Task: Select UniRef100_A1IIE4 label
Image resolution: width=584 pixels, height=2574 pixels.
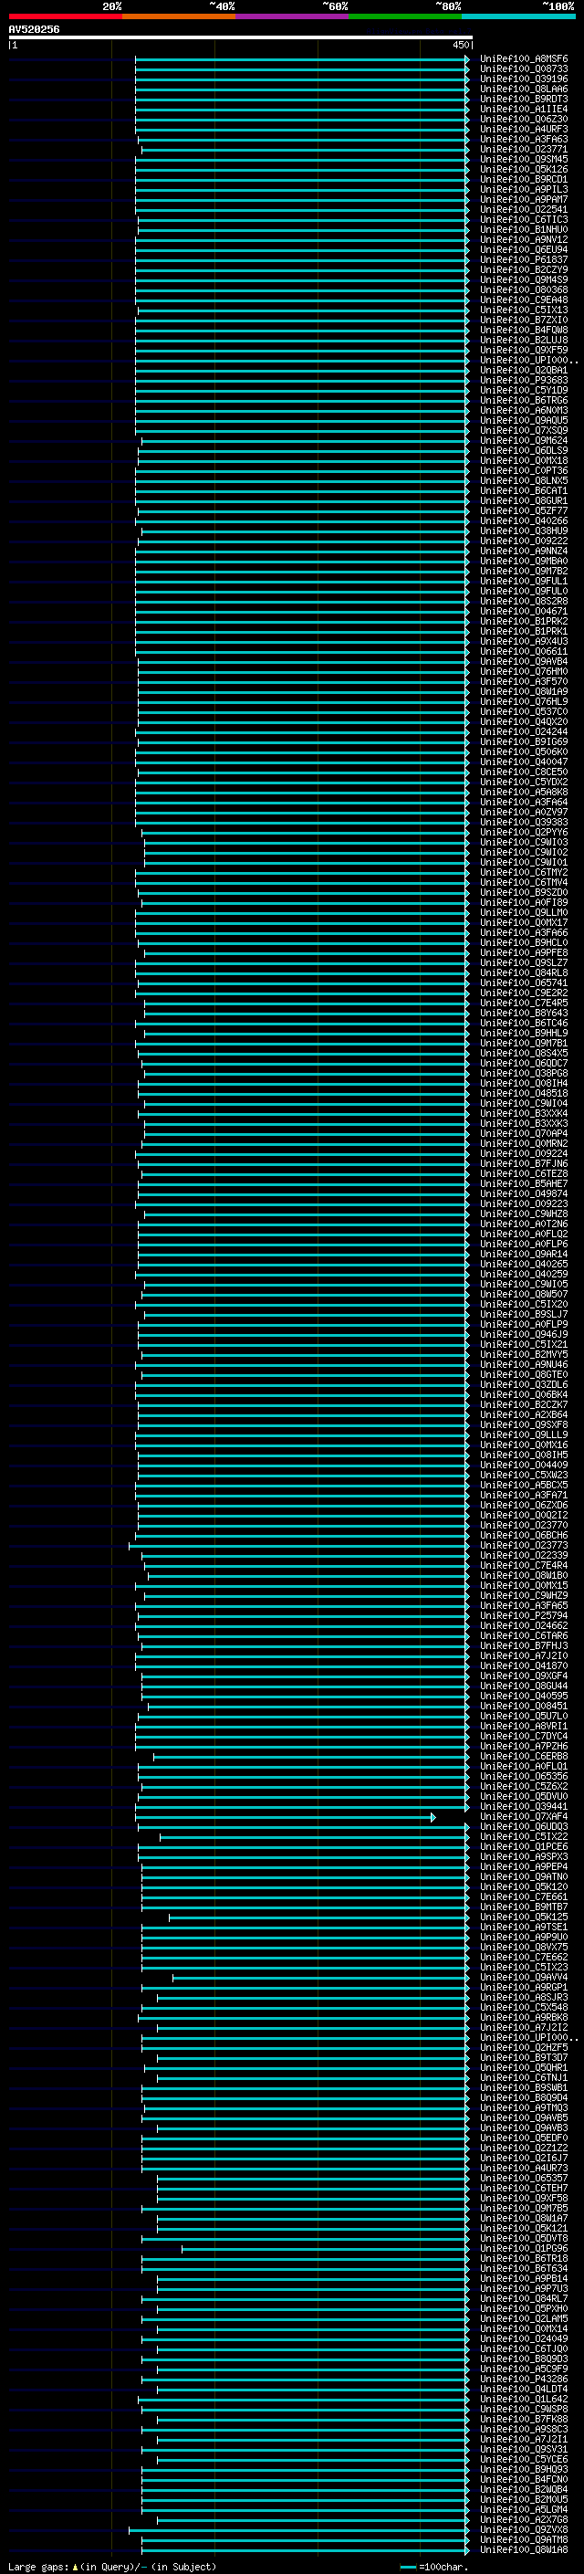Action: (x=523, y=109)
